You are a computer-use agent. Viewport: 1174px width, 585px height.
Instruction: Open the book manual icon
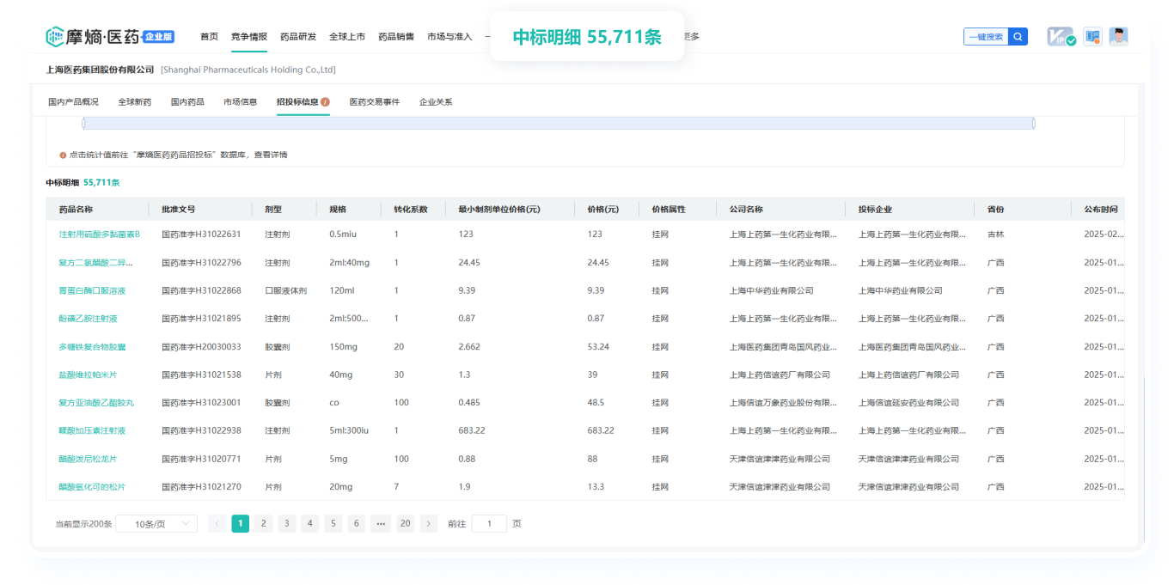point(1092,37)
